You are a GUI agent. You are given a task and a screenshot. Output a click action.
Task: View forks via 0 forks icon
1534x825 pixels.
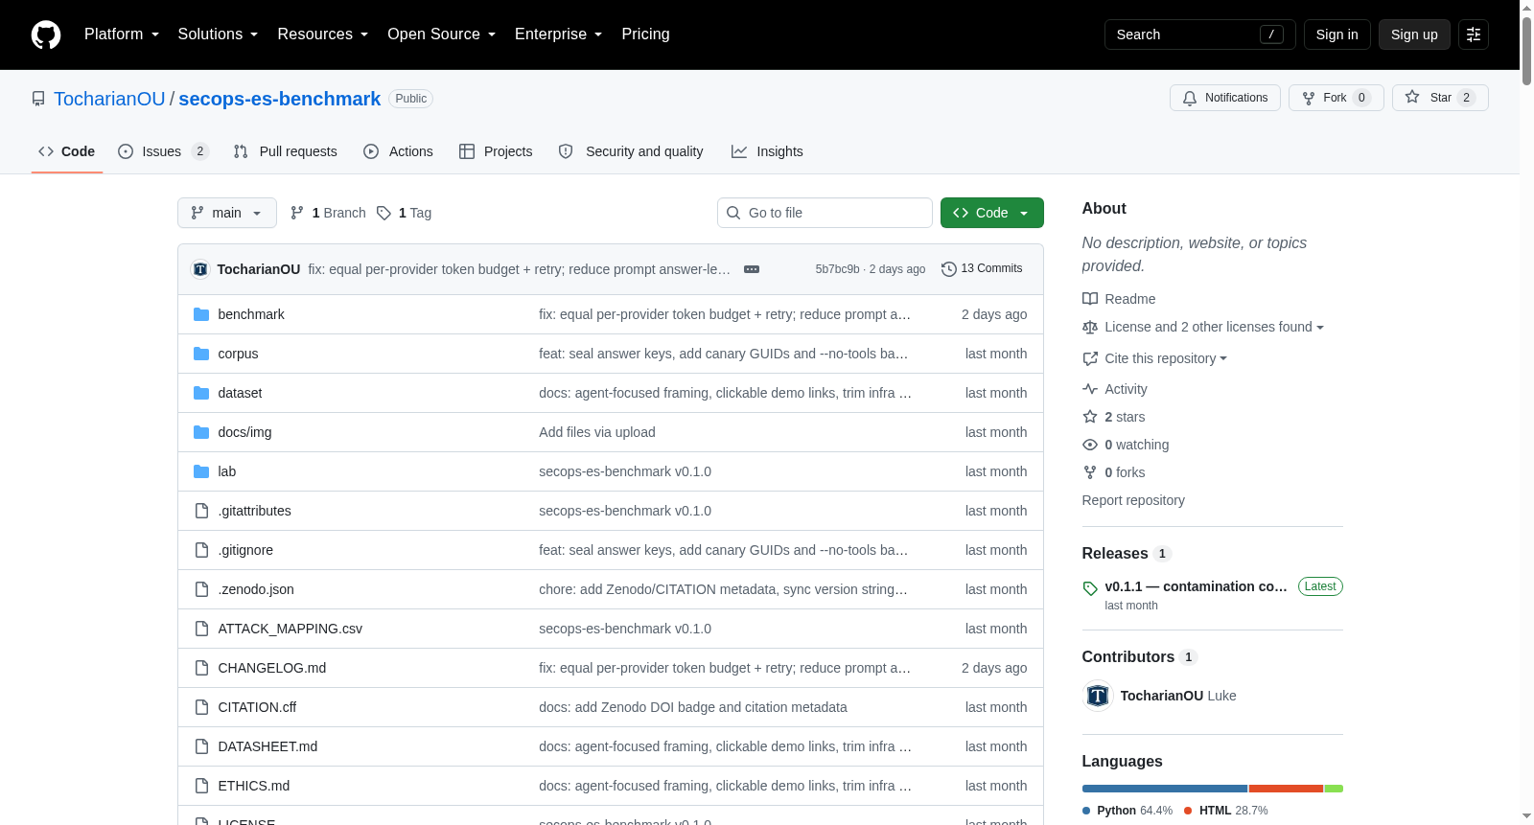tap(1090, 472)
